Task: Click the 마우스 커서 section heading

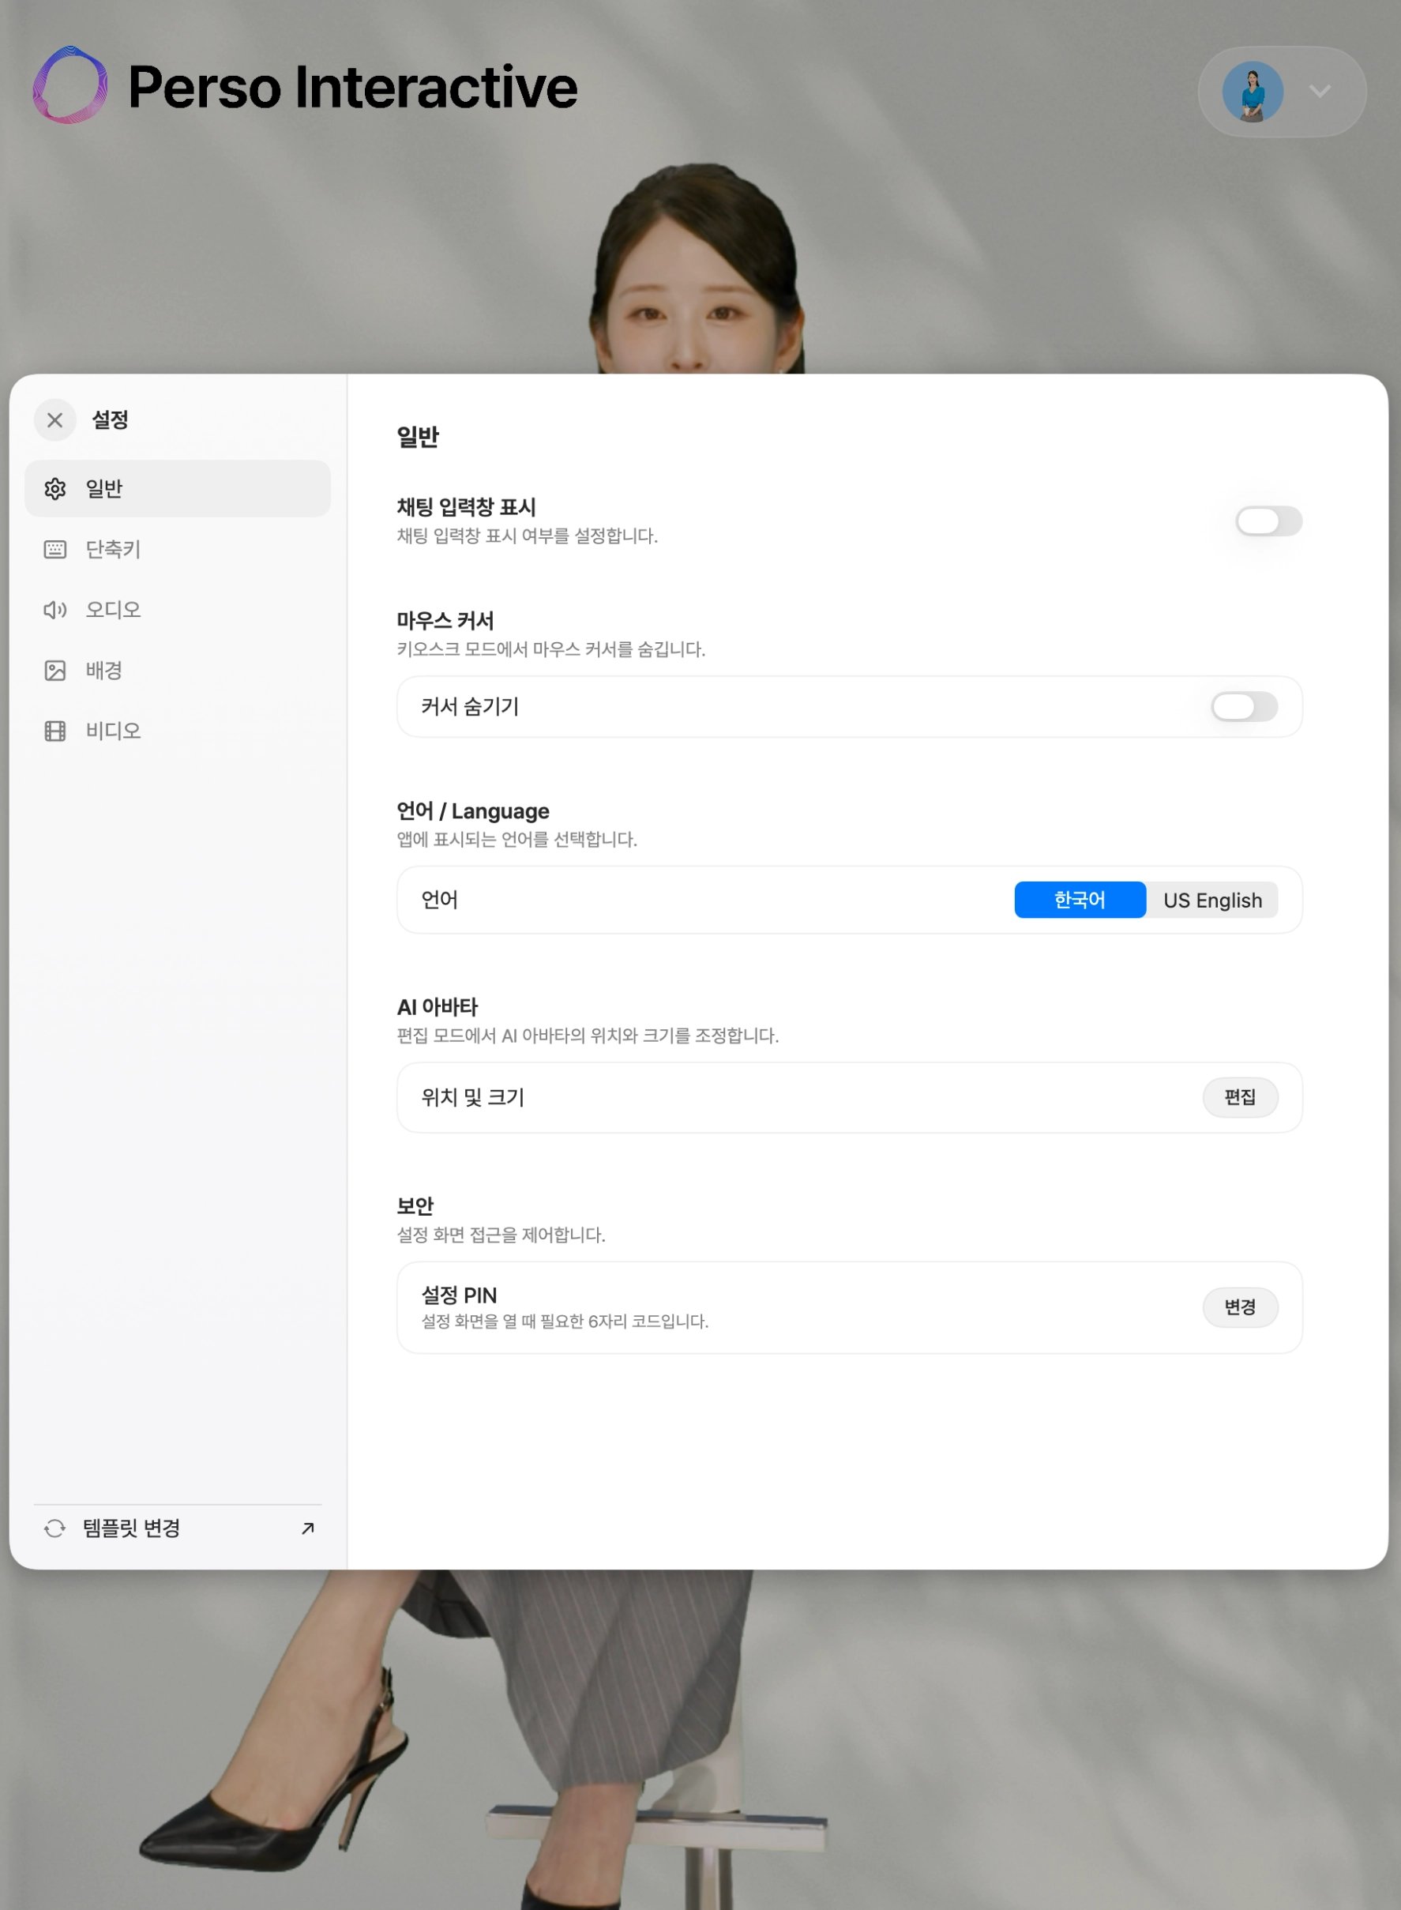Action: click(445, 621)
